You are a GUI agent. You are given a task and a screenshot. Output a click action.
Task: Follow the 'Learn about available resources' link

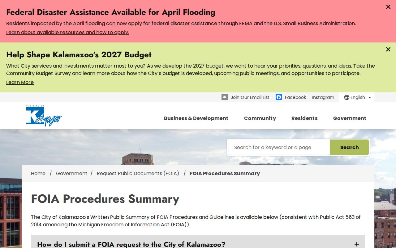pyautogui.click(x=67, y=32)
